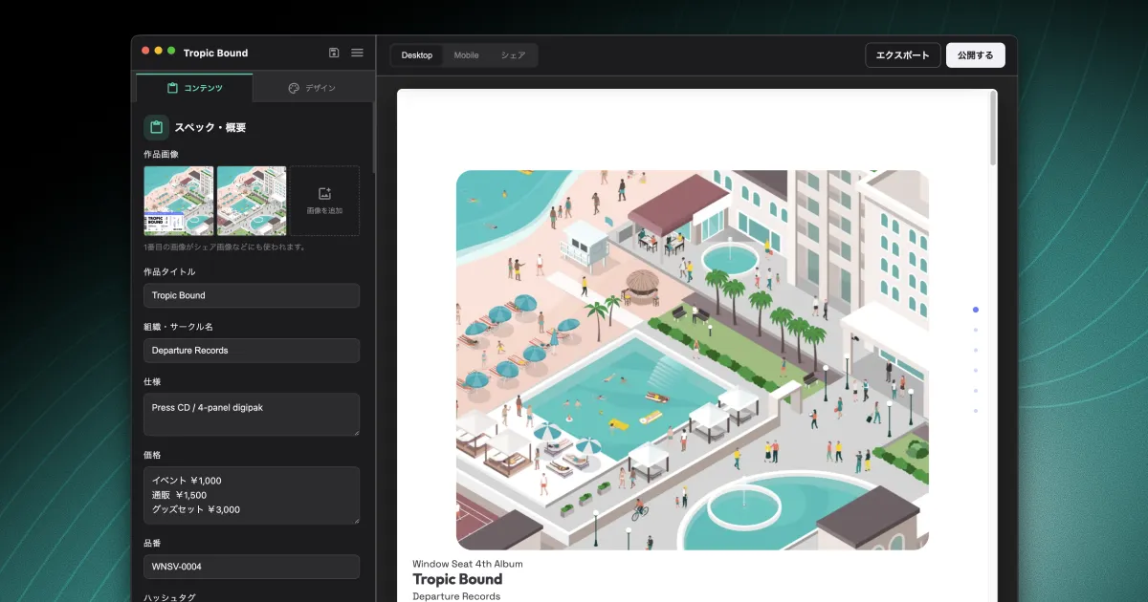The image size is (1148, 602).
Task: Click the clipboard icon beside スペック・概要
Action: [156, 127]
